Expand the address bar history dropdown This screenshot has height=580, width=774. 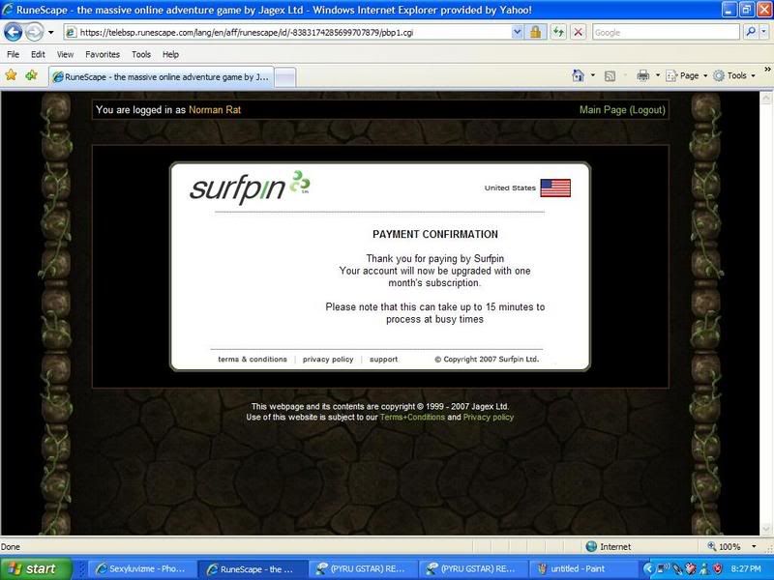point(517,33)
